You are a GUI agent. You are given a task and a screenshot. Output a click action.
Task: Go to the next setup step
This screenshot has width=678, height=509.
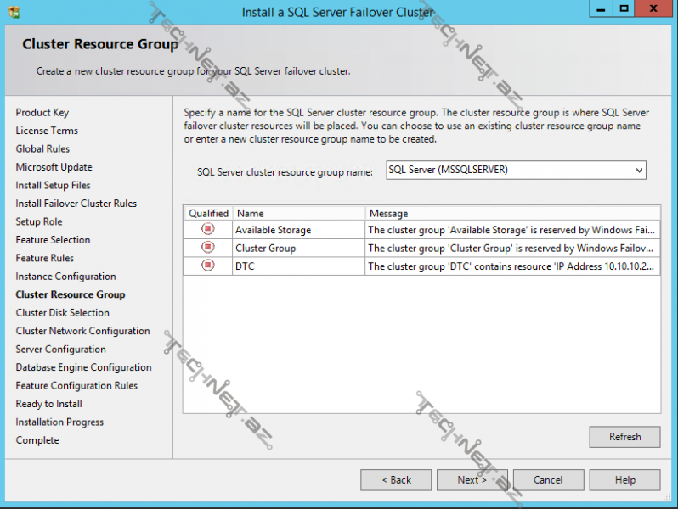tap(472, 480)
